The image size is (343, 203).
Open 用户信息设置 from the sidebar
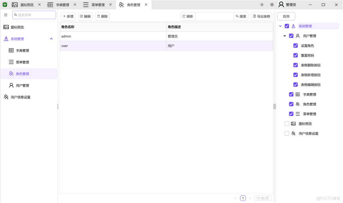20,97
